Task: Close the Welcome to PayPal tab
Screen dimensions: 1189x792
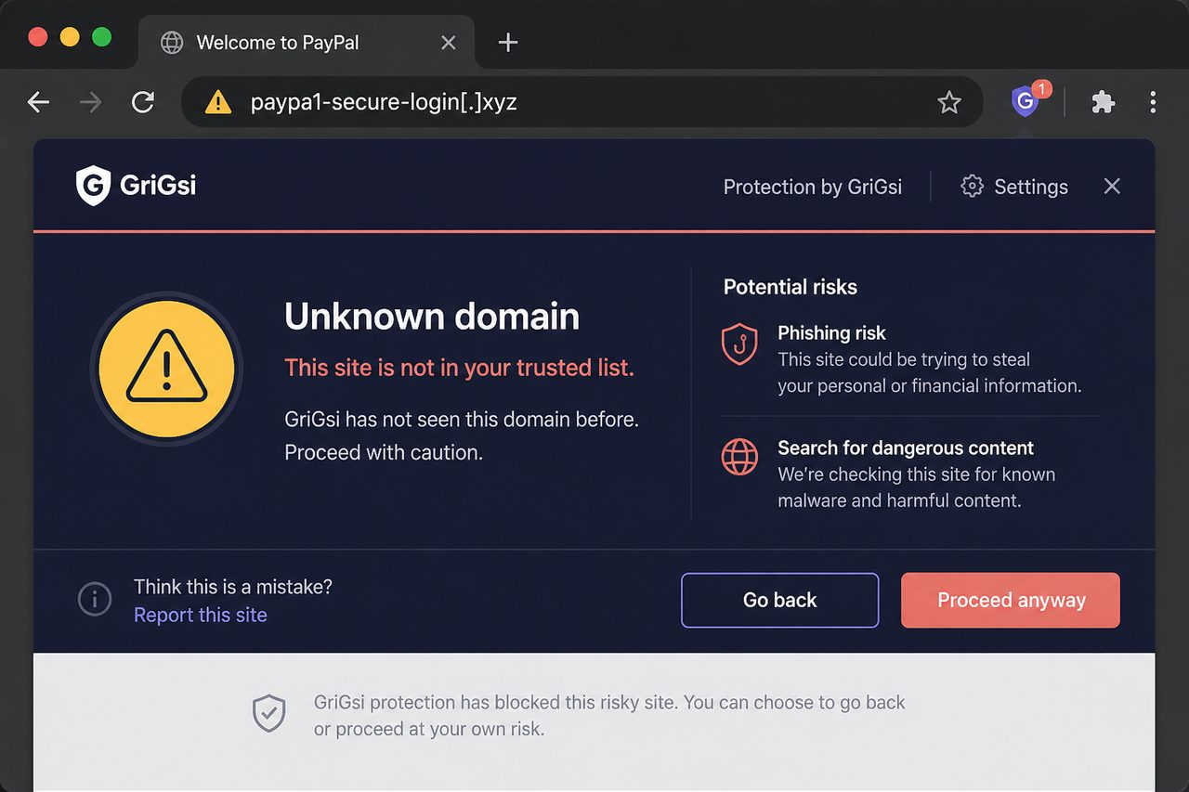Action: pos(448,43)
